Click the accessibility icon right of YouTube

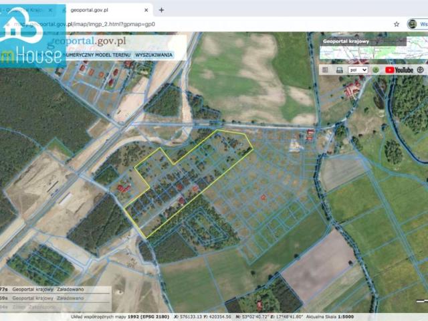420,70
